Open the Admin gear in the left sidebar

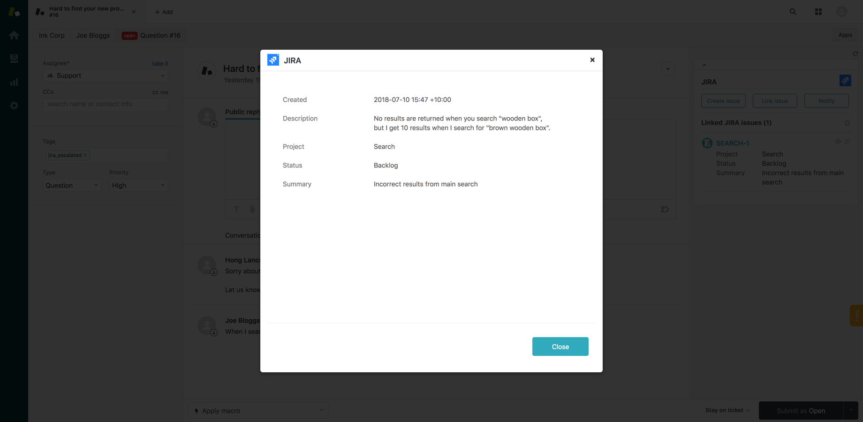pos(14,105)
